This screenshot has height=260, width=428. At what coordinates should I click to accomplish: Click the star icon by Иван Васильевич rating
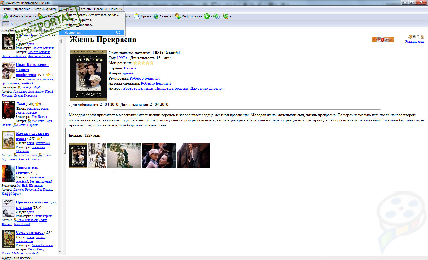(x=48, y=75)
